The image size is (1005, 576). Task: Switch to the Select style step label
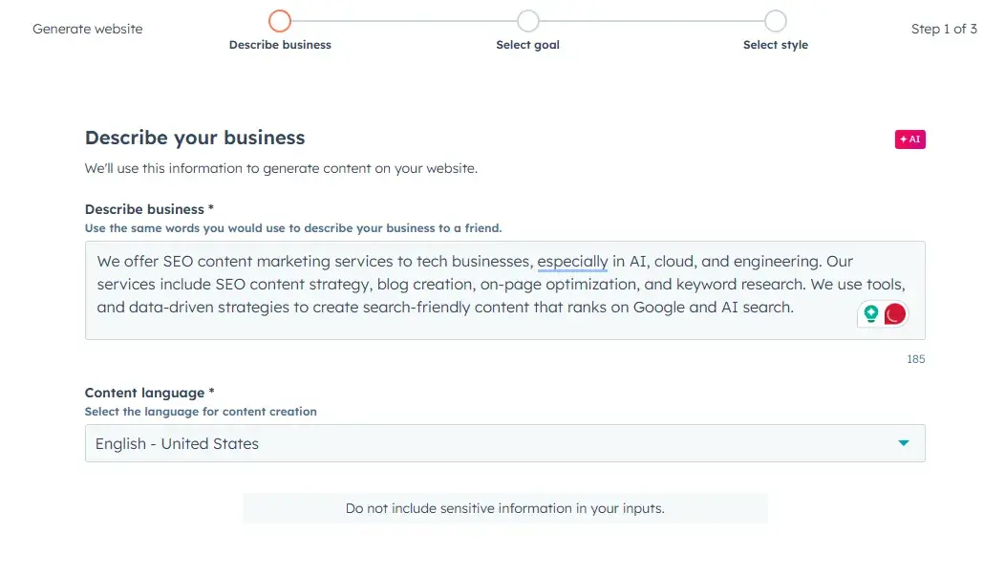(776, 45)
